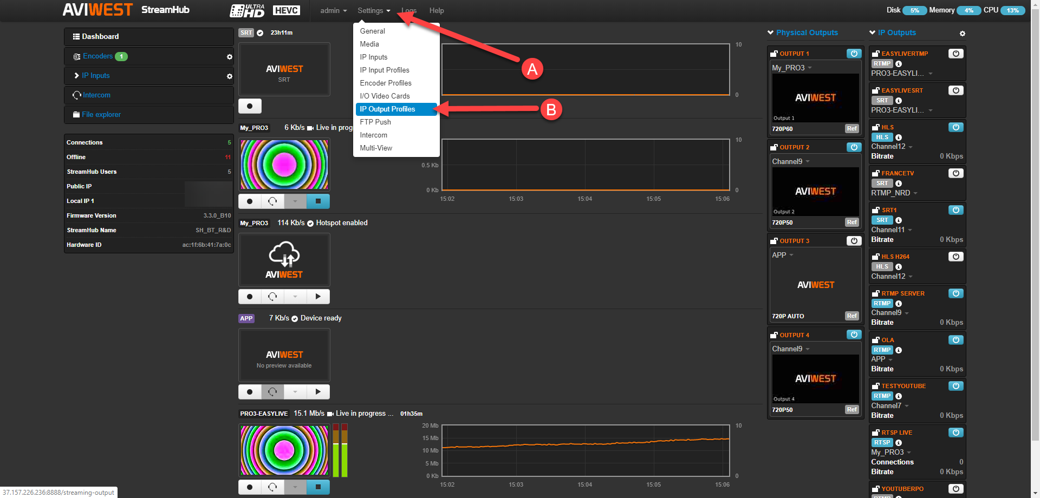Open the IP Outputs settings gear
The width and height of the screenshot is (1040, 498).
click(962, 34)
